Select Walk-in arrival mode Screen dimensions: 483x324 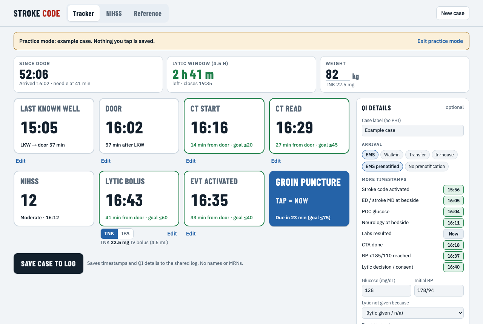click(x=392, y=155)
